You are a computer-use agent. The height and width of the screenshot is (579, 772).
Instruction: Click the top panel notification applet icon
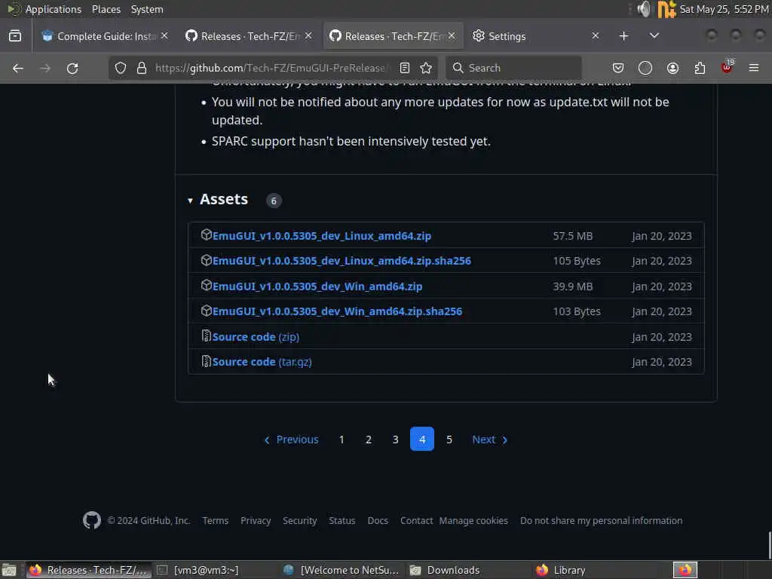pyautogui.click(x=666, y=9)
